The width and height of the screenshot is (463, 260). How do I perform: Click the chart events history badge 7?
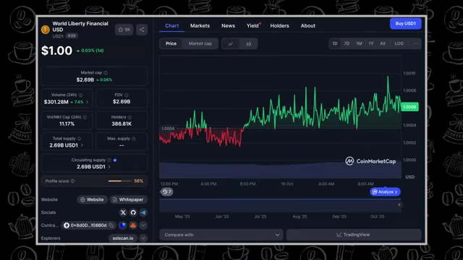(167, 191)
